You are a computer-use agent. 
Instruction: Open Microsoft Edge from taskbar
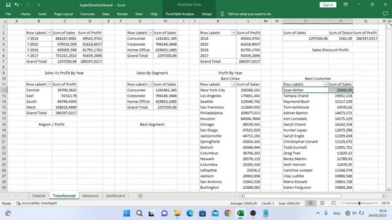(190, 213)
